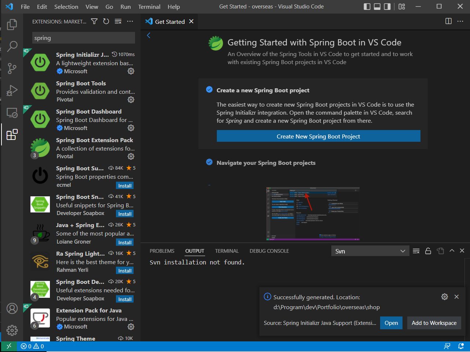The width and height of the screenshot is (470, 352).
Task: Open the File menu
Action: tap(25, 7)
